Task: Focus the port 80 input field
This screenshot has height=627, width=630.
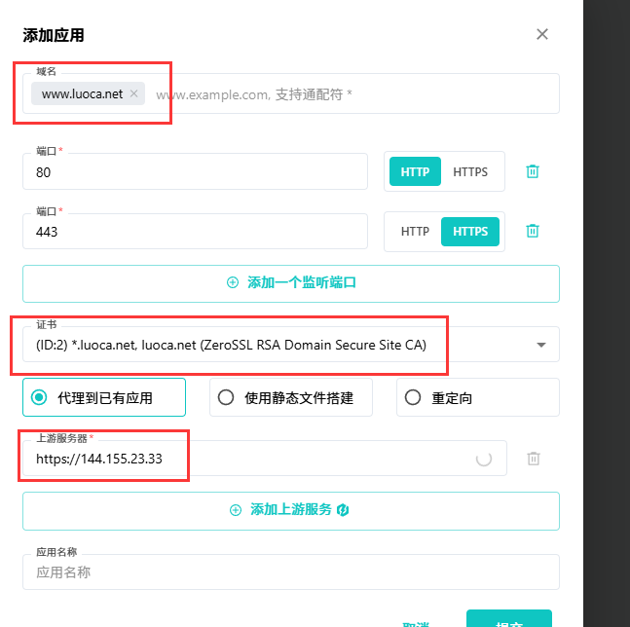Action: (195, 172)
